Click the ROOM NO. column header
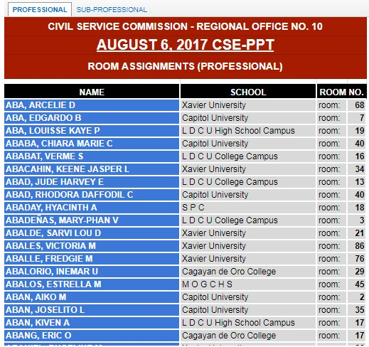 [x=341, y=92]
